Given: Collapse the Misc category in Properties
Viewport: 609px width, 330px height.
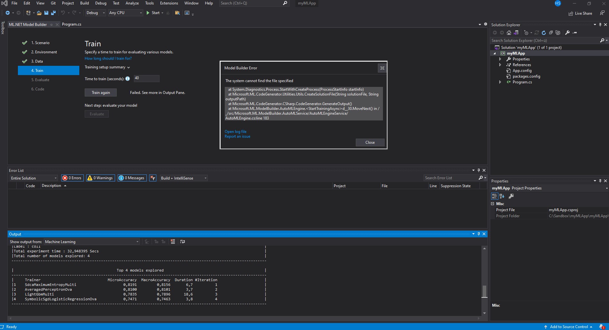Looking at the screenshot, I should pos(493,204).
